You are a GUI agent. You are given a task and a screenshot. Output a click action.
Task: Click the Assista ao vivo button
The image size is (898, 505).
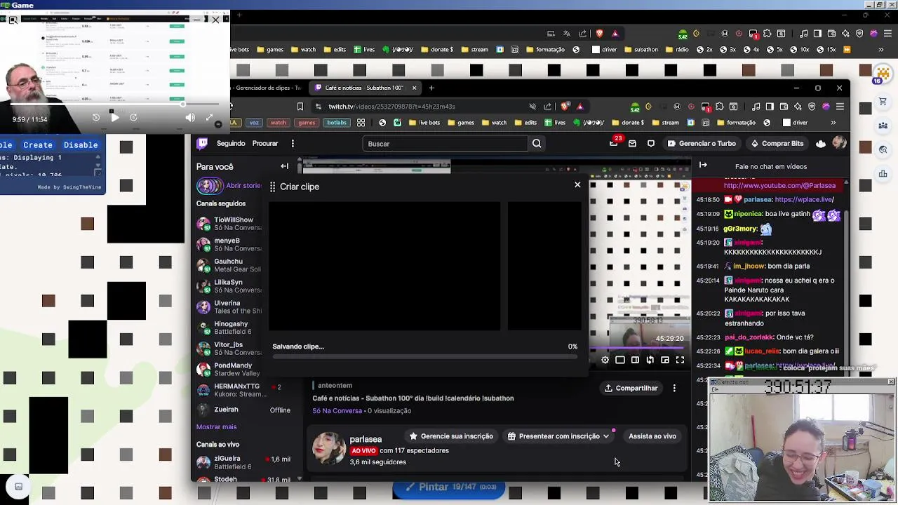tap(652, 436)
